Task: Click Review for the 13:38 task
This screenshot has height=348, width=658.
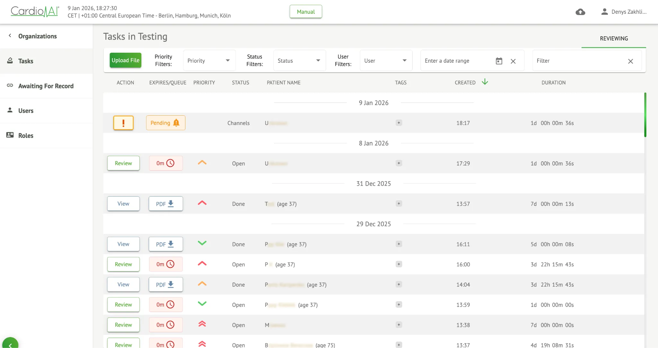Action: point(123,325)
